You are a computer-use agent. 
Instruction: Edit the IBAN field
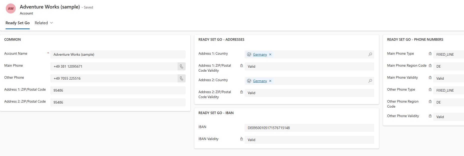point(309,128)
